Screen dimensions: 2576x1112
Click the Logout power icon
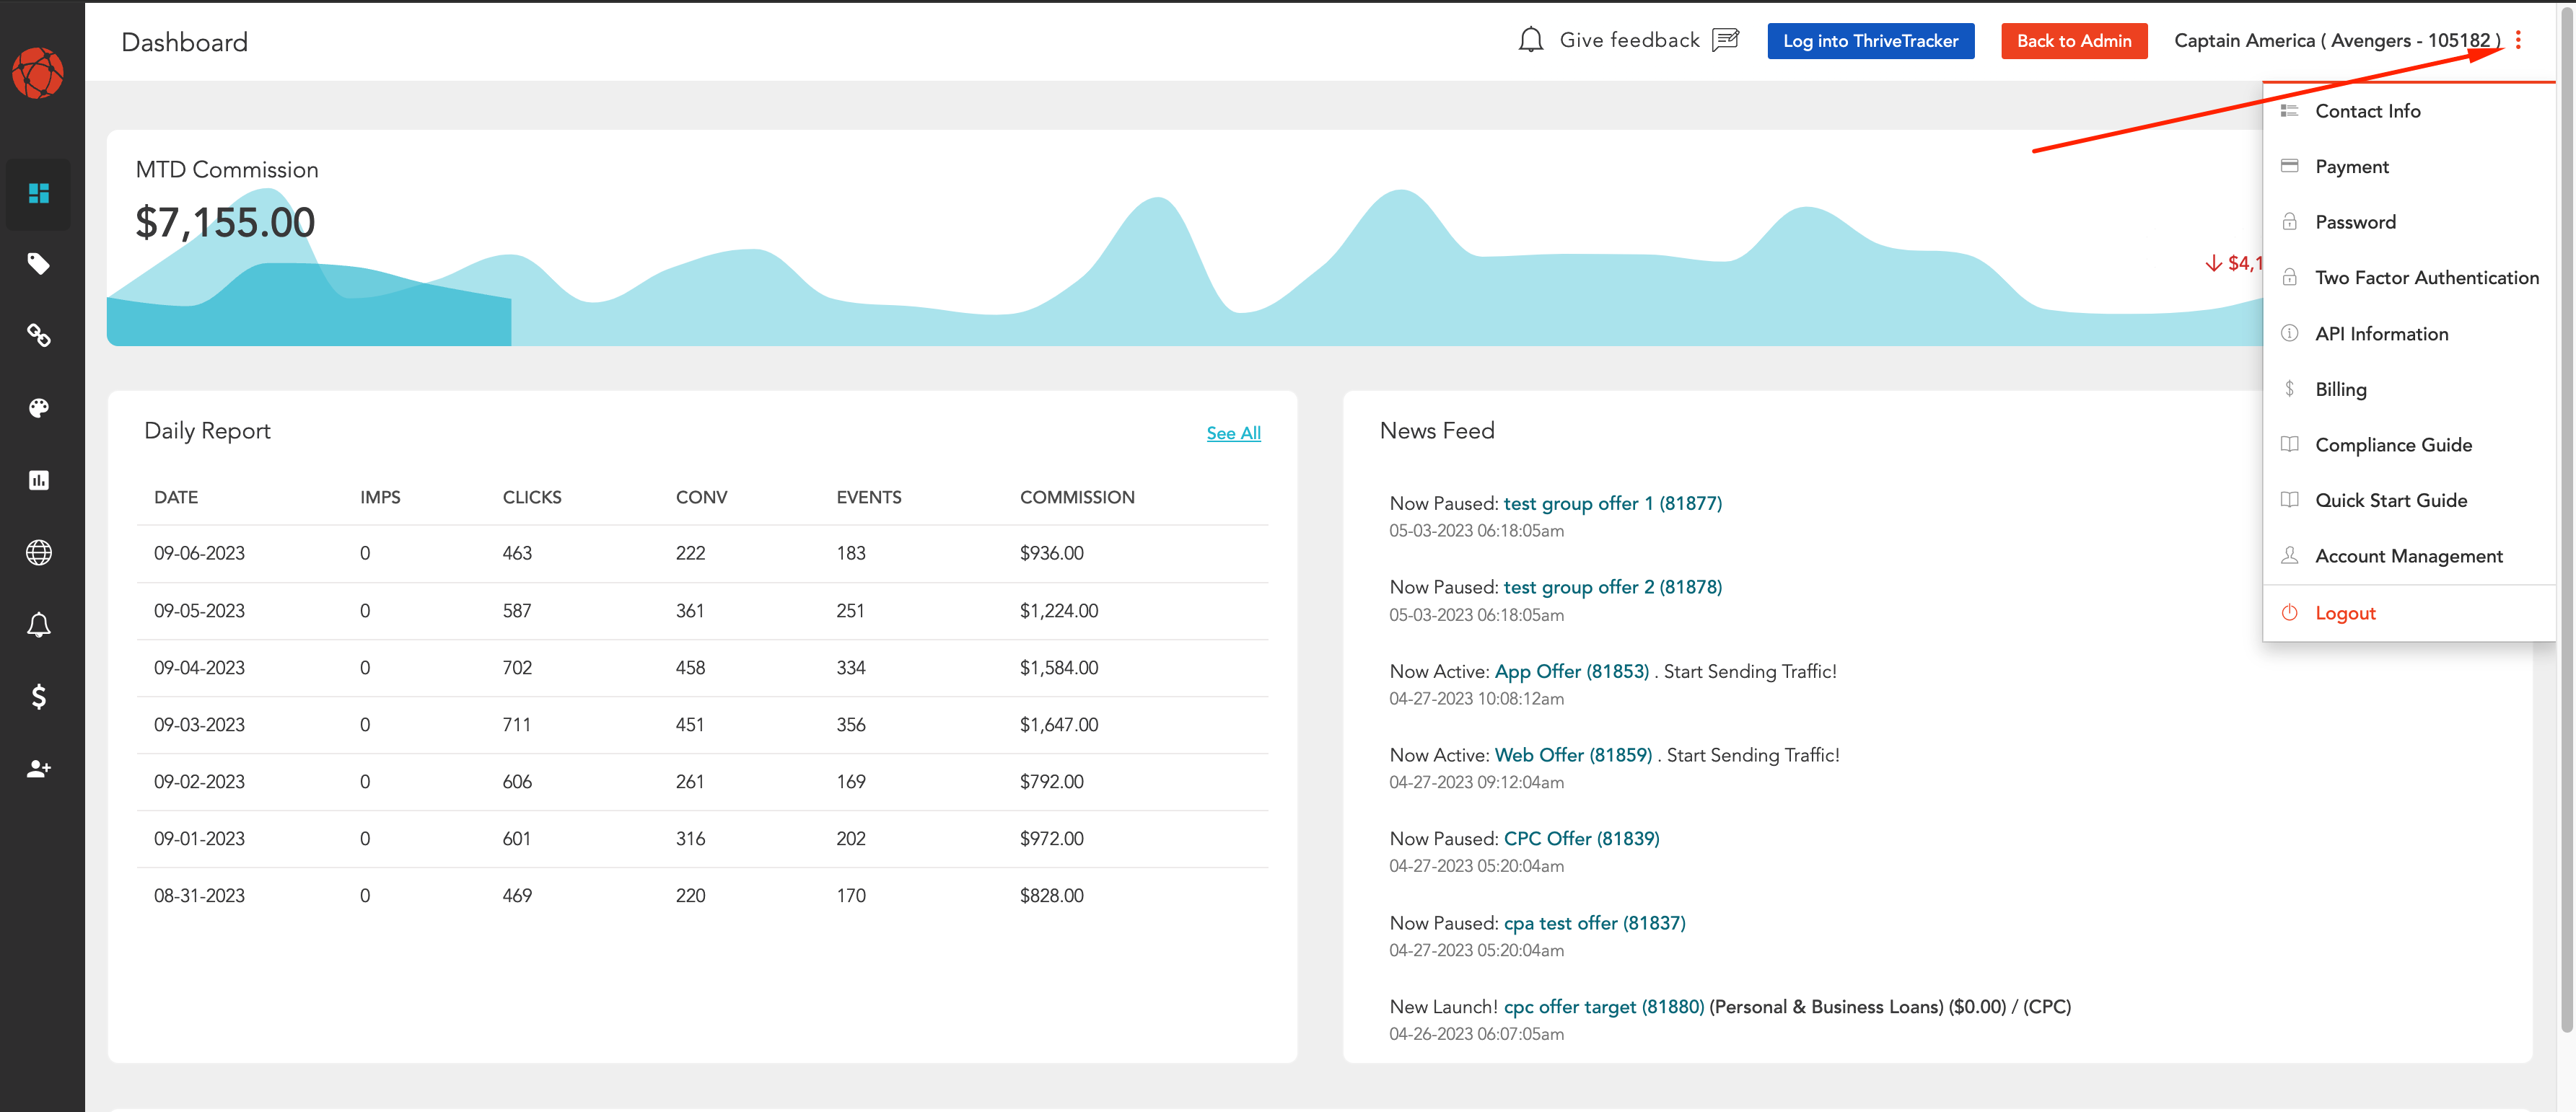(x=2289, y=612)
